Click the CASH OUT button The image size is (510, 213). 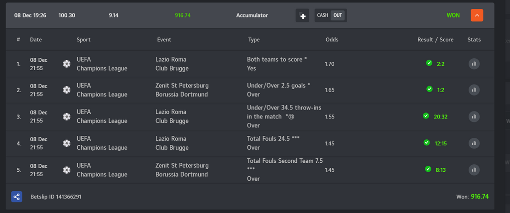coord(330,15)
